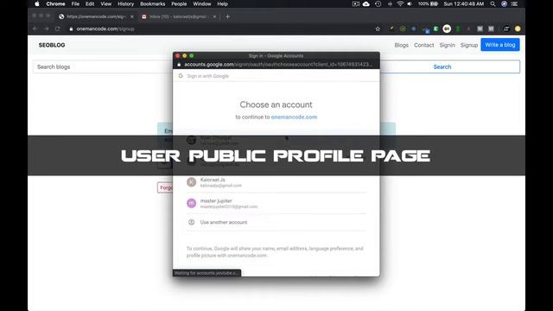Screen dimensions: 553x311
Task: Click the battery status indicator
Action: click(x=428, y=3)
